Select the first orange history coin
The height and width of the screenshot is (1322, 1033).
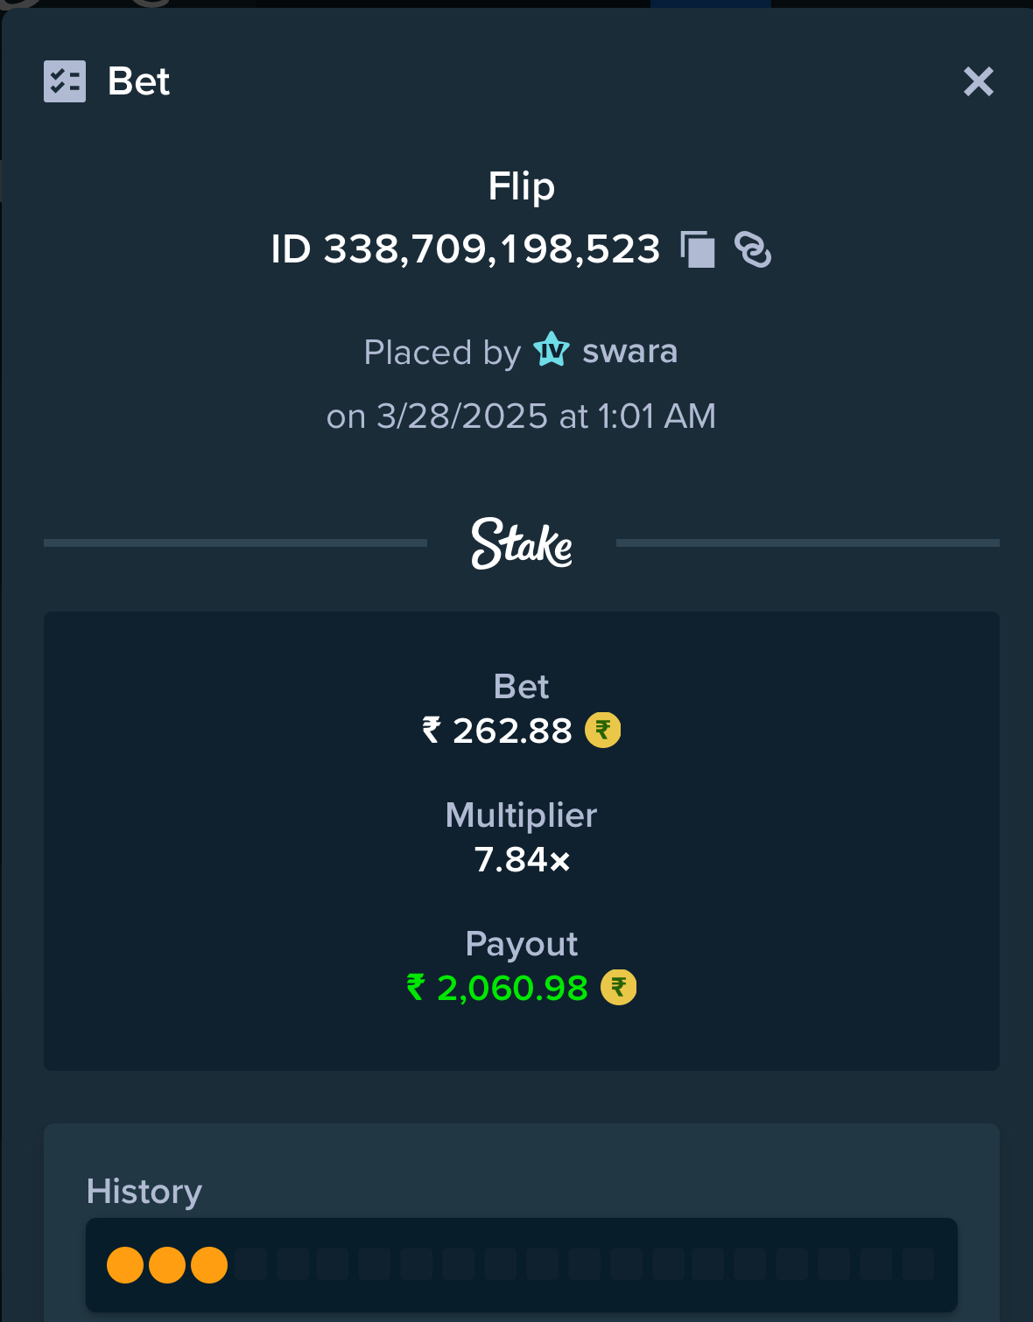point(125,1265)
